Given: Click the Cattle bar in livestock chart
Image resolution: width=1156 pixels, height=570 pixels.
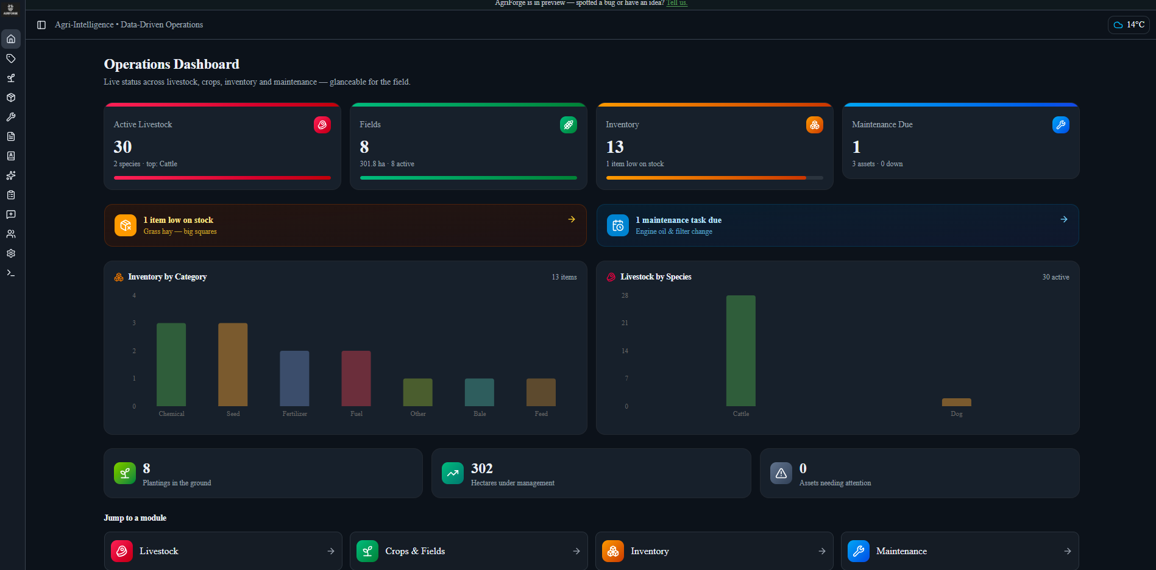Looking at the screenshot, I should (741, 351).
